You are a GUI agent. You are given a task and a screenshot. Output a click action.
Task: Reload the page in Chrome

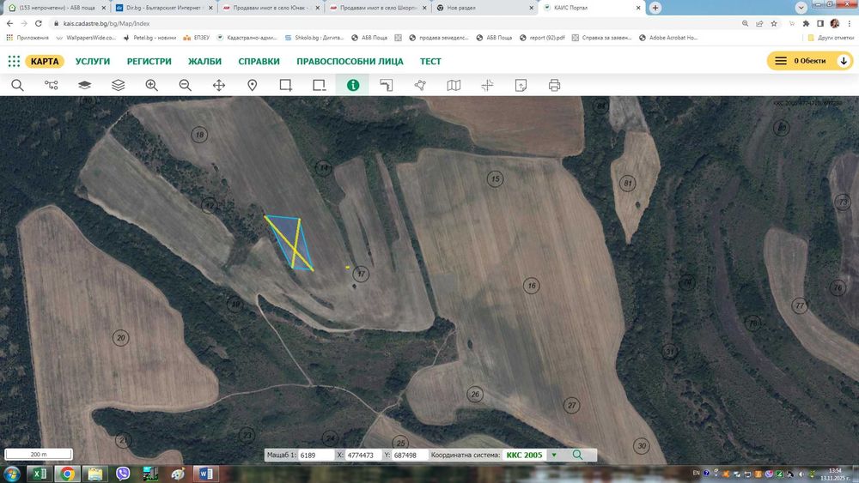[39, 23]
